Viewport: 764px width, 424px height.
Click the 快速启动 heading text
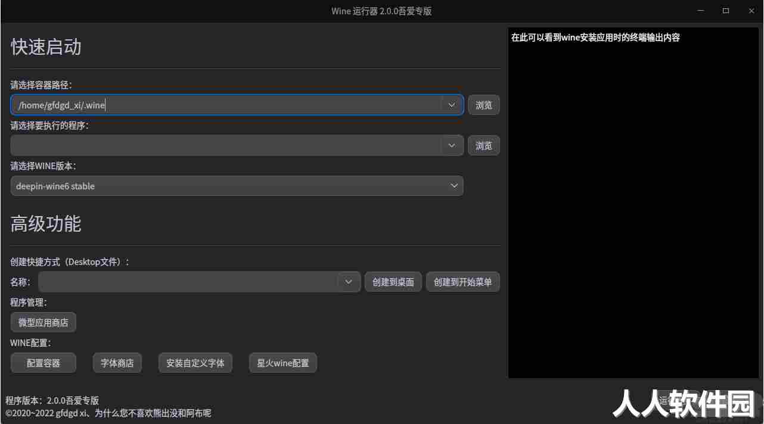click(x=46, y=47)
